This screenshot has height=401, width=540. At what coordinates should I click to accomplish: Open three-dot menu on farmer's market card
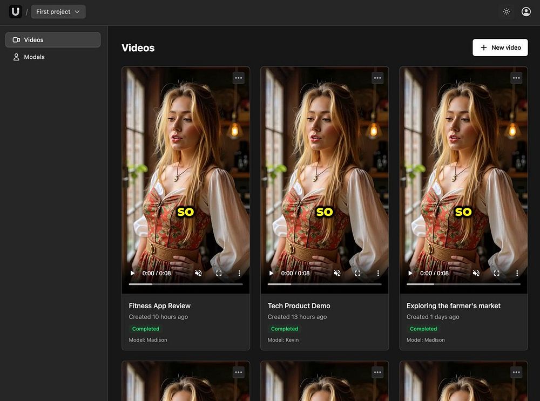pos(516,78)
